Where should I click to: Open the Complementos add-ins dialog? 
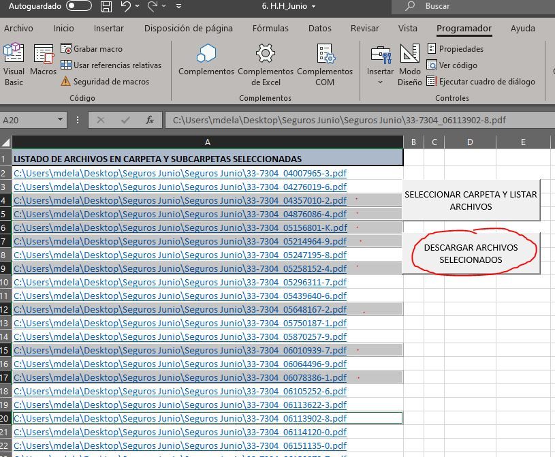(x=206, y=61)
